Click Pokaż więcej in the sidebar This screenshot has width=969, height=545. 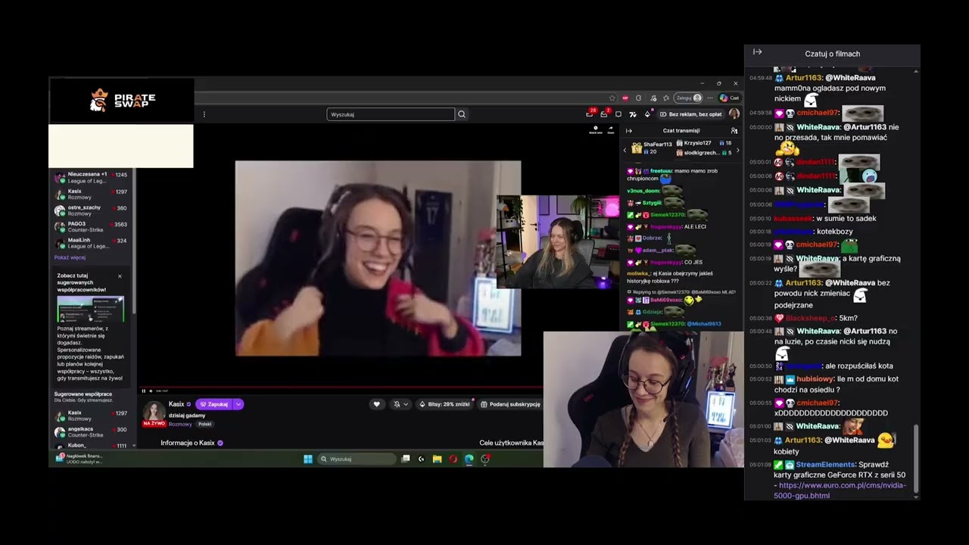(x=70, y=257)
